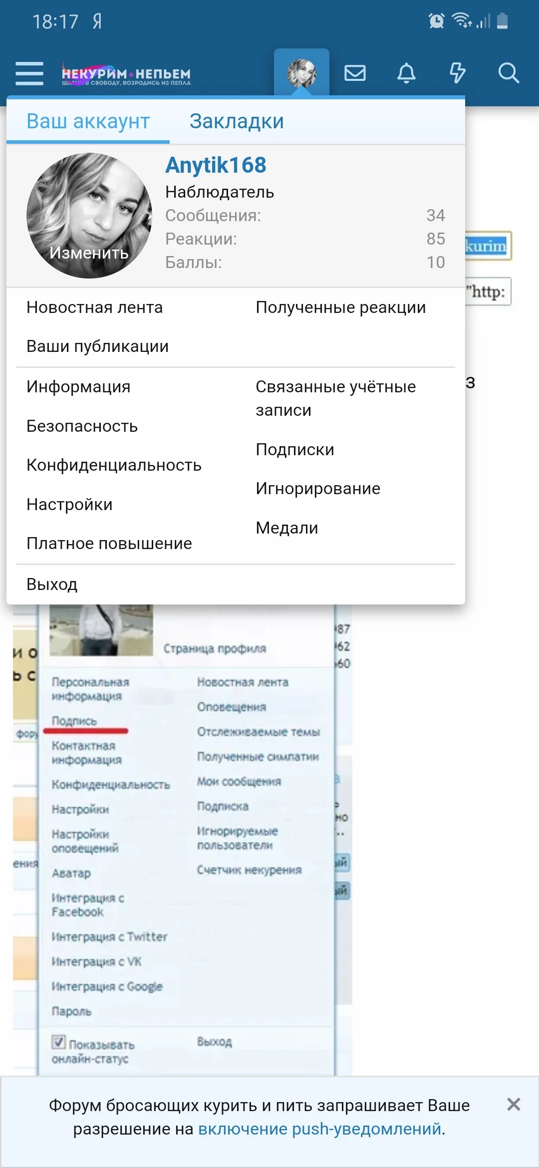
Task: Tap Страница профиля in embedded image
Action: pyautogui.click(x=215, y=648)
